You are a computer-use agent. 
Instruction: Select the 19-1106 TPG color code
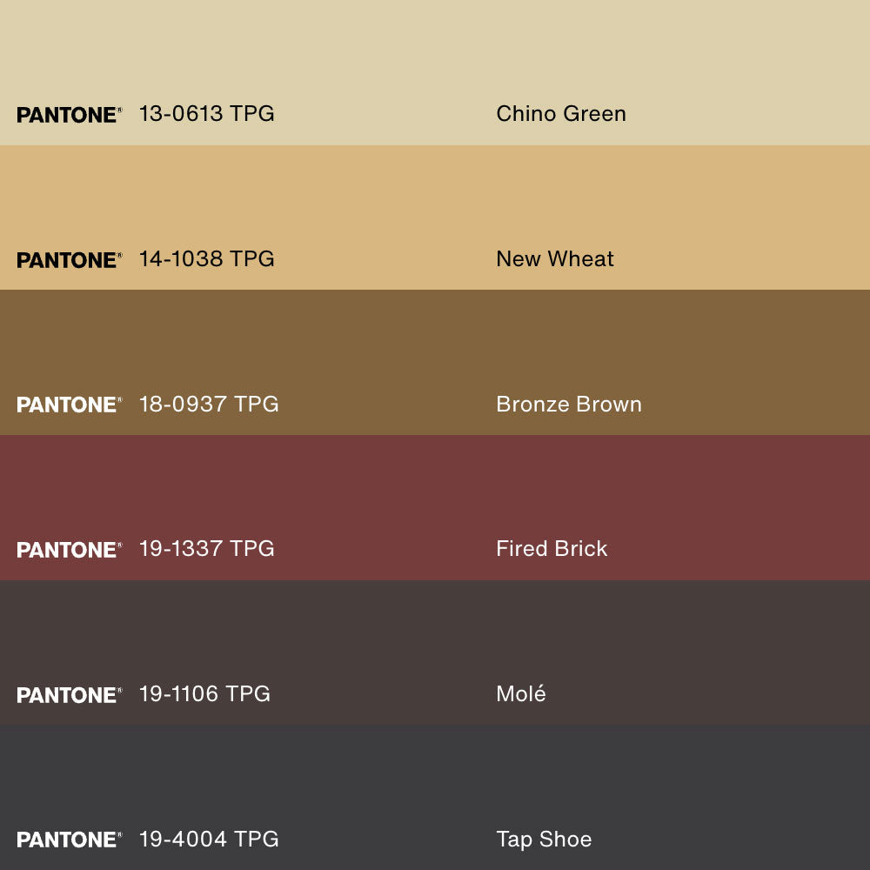tap(204, 693)
